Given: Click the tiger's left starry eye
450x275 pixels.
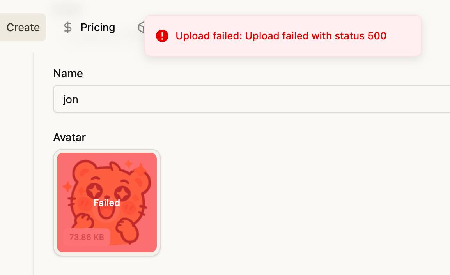Looking at the screenshot, I should 94,190.
